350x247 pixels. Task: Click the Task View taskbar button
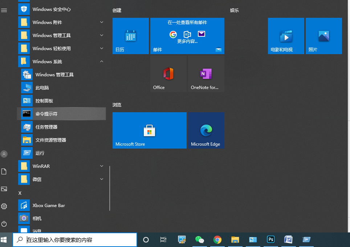point(163,240)
